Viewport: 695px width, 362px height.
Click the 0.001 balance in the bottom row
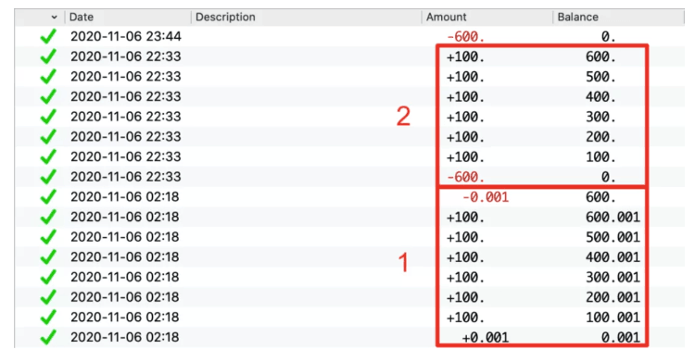click(x=621, y=338)
